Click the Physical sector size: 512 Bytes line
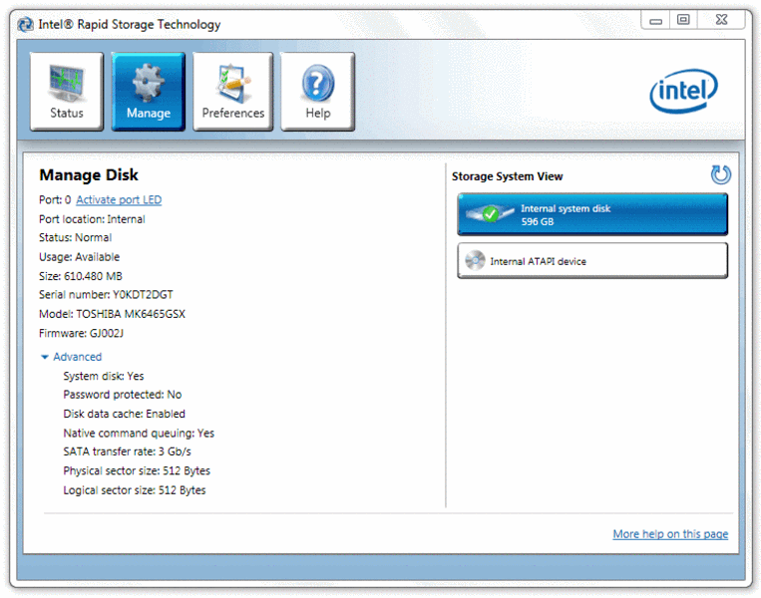Viewport: 761px width, 598px height. coord(137,471)
